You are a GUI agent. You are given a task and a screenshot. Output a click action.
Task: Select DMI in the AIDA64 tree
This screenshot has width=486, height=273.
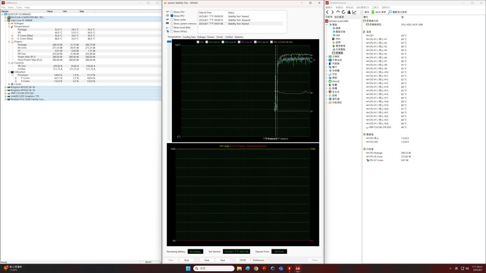pos(336,35)
